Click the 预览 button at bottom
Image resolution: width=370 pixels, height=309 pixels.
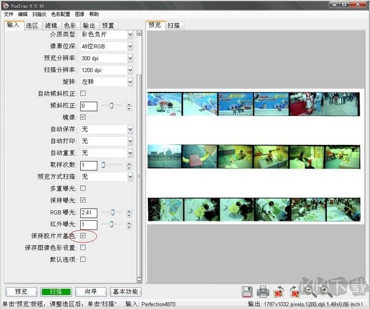pos(21,292)
